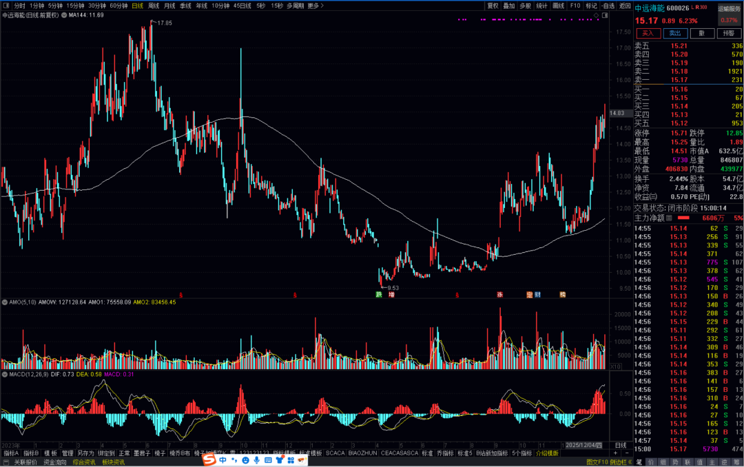Click the red 买入 buy button
744x467 pixels.
648,33
